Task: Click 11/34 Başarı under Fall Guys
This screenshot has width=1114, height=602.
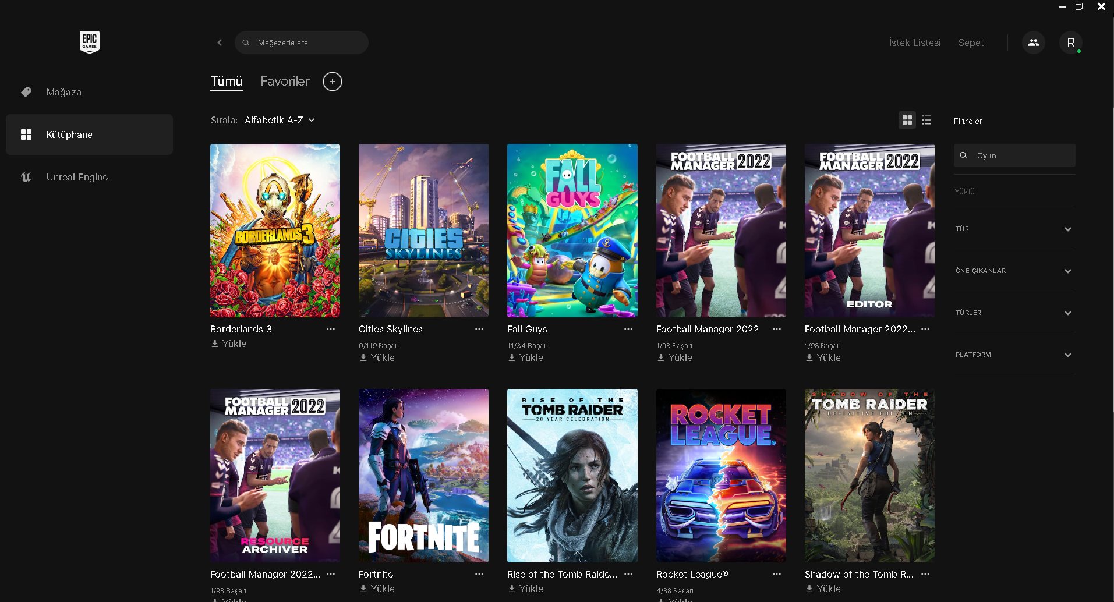Action: [528, 346]
